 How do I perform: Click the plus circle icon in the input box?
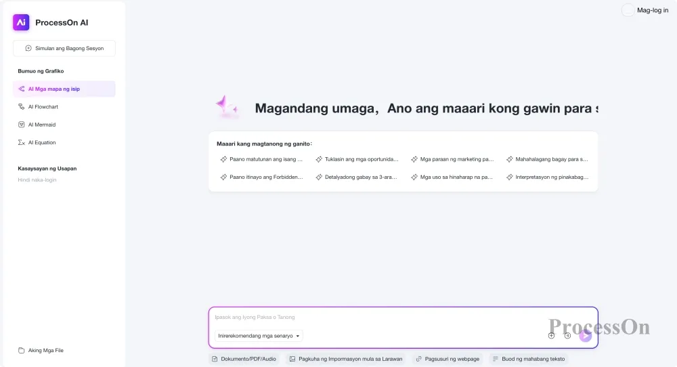[x=551, y=335]
